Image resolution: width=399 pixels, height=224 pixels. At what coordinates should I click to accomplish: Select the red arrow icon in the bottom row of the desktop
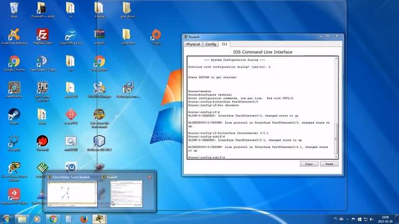point(14,196)
